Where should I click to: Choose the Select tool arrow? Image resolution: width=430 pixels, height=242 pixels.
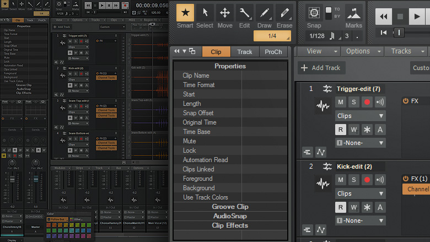205,13
